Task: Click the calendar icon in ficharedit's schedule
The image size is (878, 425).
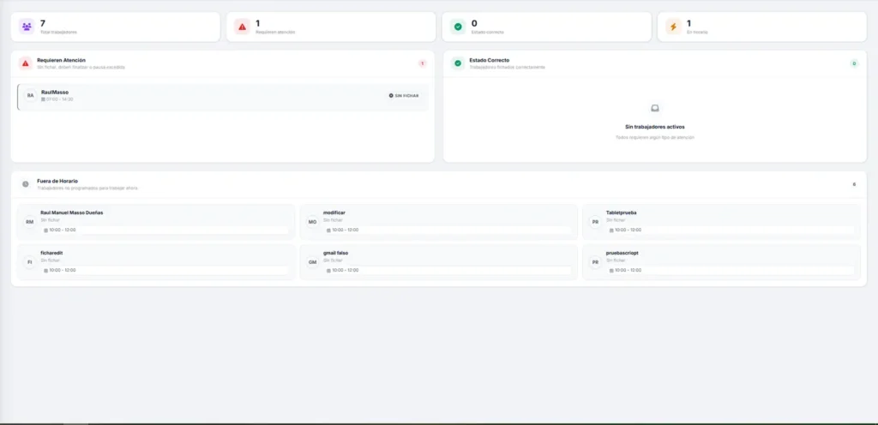Action: coord(46,271)
